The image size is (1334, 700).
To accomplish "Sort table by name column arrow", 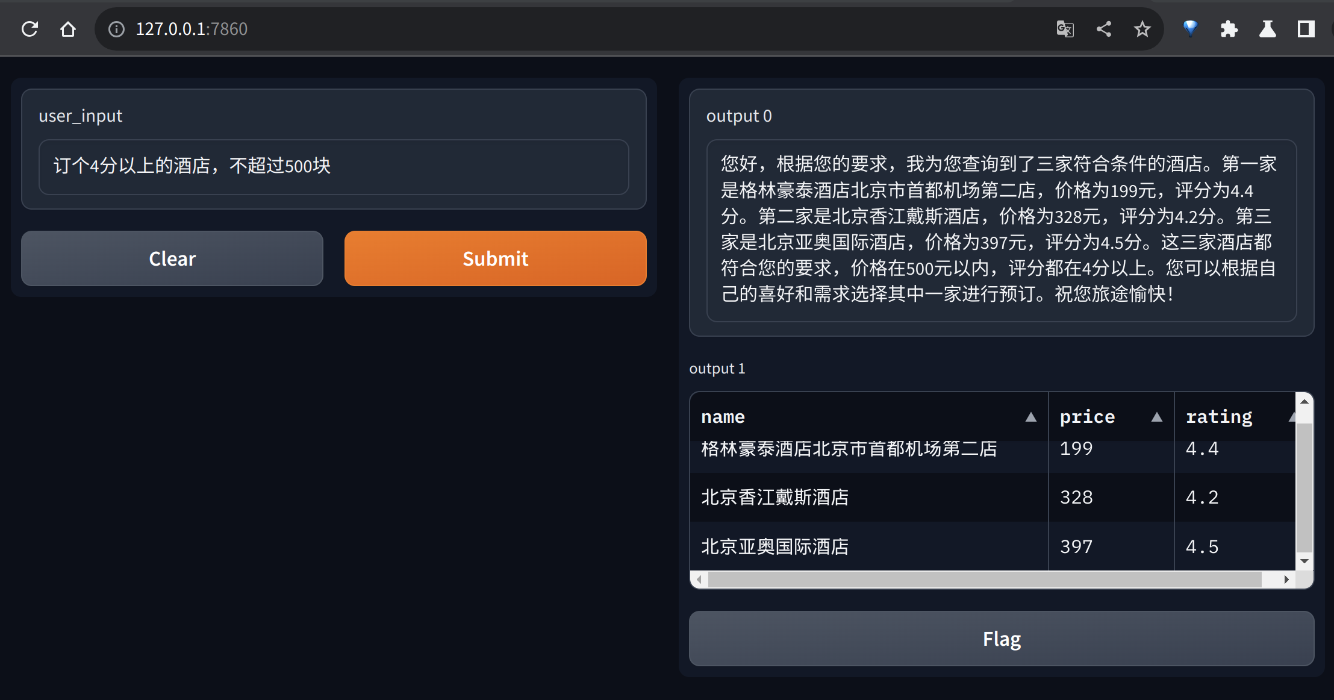I will [x=1030, y=417].
